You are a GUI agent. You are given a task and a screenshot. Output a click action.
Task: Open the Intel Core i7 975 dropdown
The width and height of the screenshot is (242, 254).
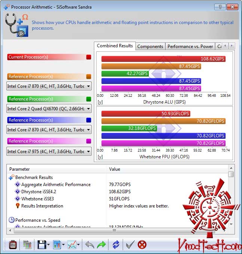pyautogui.click(x=49, y=152)
